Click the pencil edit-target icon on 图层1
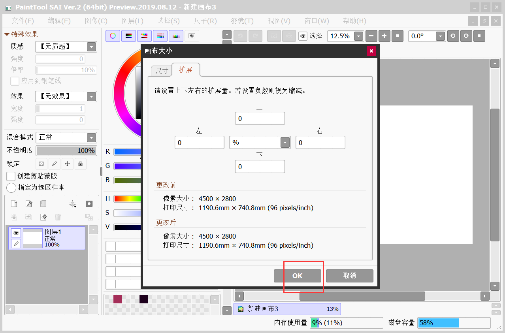Screen dimensions: 505x333 click(x=16, y=244)
